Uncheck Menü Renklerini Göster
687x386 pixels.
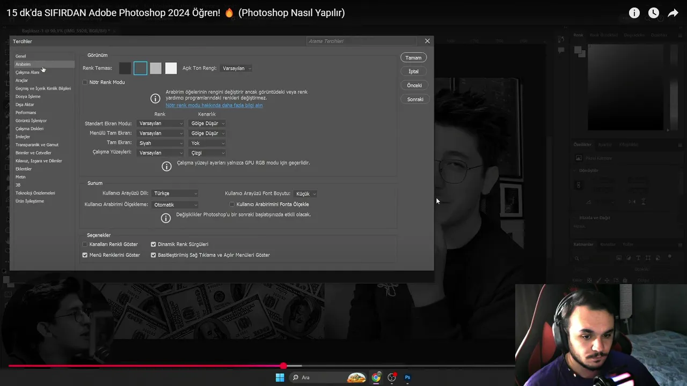point(85,255)
